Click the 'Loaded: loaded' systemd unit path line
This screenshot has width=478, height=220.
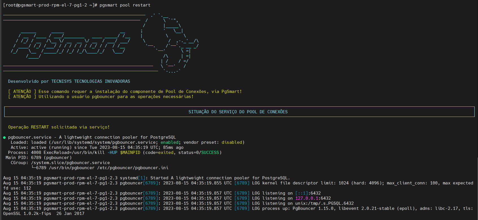(128, 142)
